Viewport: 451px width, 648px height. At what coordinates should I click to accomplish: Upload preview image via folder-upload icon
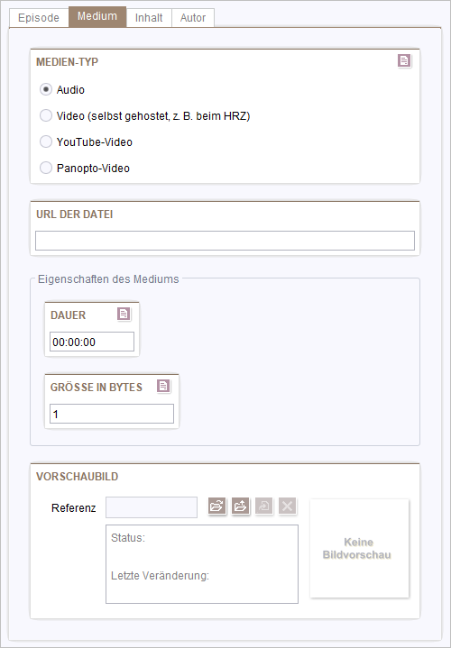(x=240, y=506)
